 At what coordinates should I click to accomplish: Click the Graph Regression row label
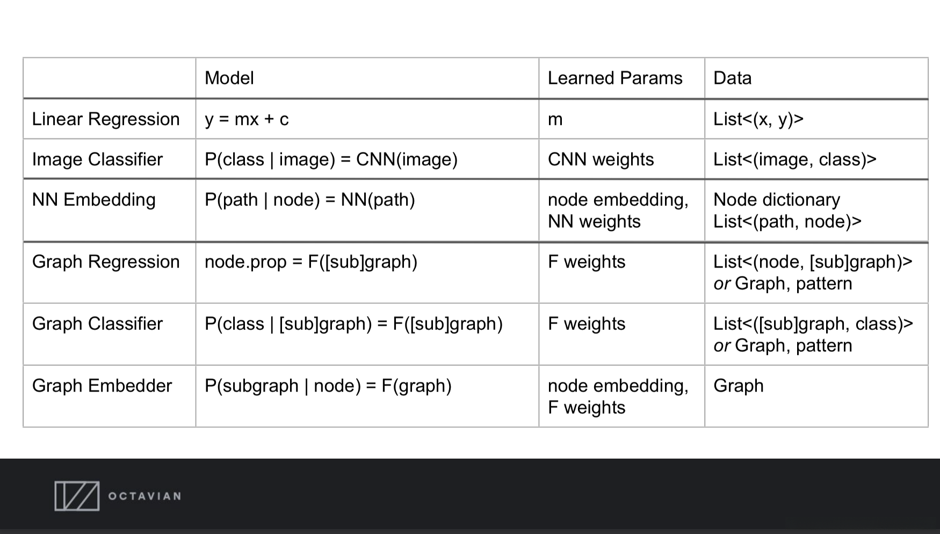[x=106, y=262]
